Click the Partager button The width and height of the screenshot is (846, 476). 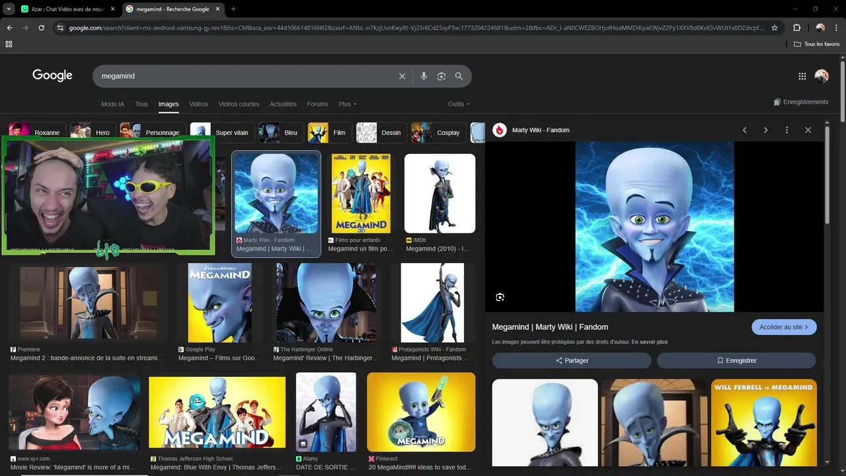click(x=572, y=360)
